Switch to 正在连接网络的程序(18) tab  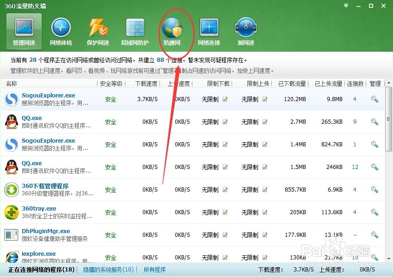[x=41, y=270]
